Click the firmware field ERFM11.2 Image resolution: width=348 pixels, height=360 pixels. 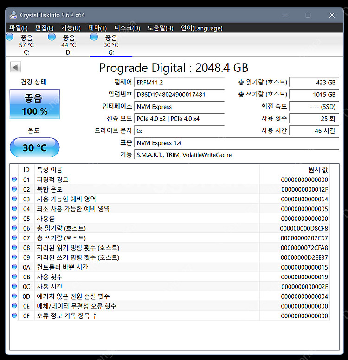pyautogui.click(x=179, y=83)
